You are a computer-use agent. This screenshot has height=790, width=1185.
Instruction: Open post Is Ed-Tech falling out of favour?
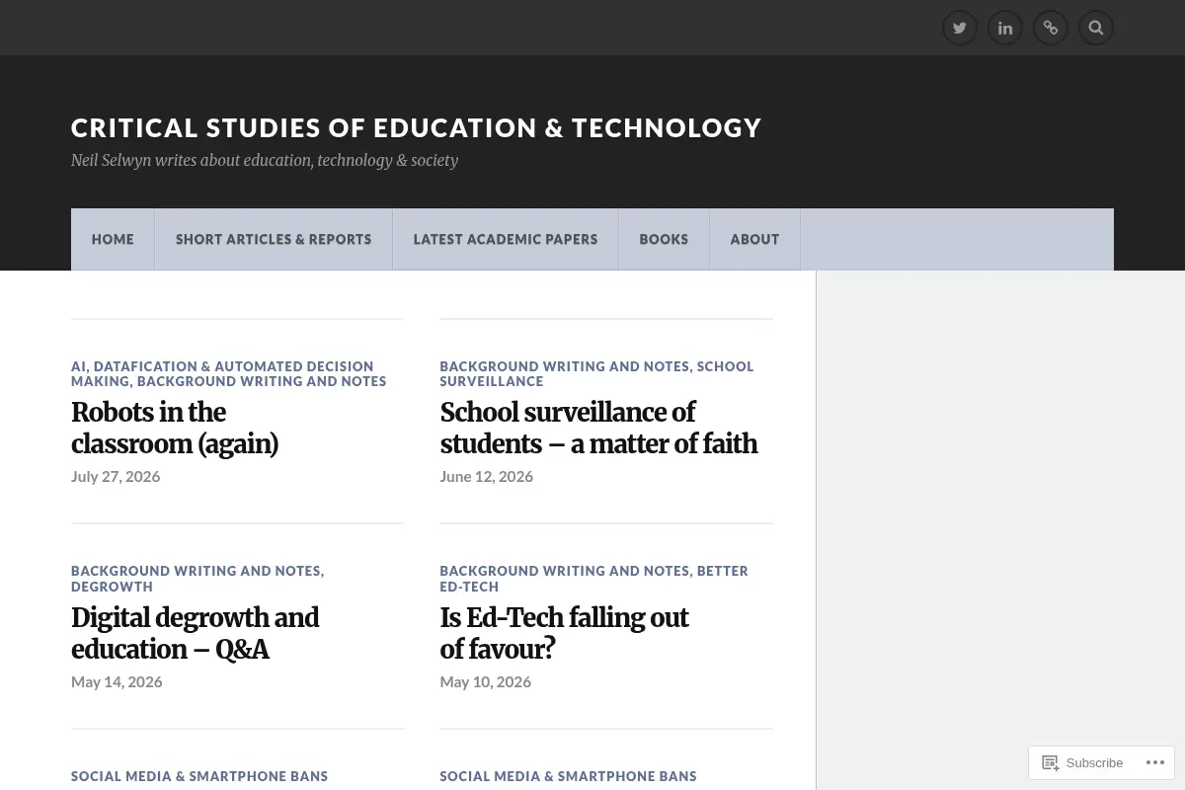point(564,634)
